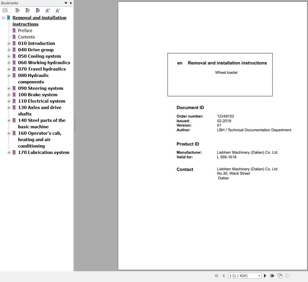This screenshot has width=308, height=282.
Task: Open the 130 Axles and drive shafts bookmark
Action: coord(40,111)
